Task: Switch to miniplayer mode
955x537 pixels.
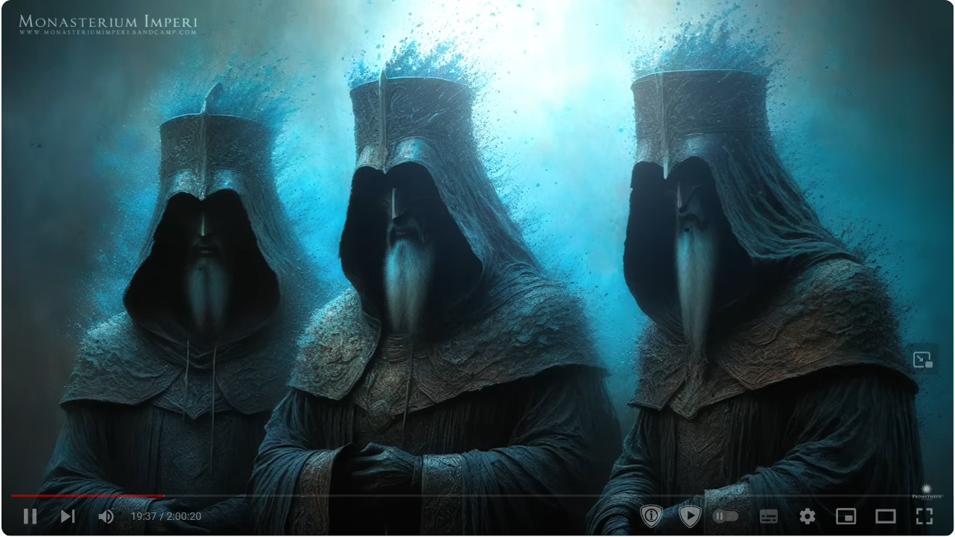Action: (x=846, y=516)
